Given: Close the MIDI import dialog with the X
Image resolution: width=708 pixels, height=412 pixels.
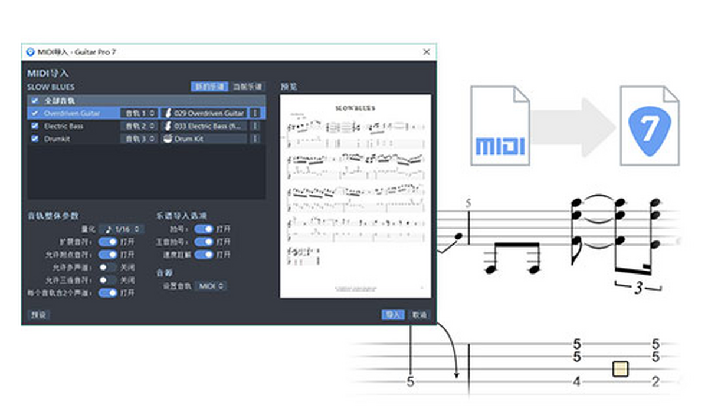Looking at the screenshot, I should (x=427, y=52).
